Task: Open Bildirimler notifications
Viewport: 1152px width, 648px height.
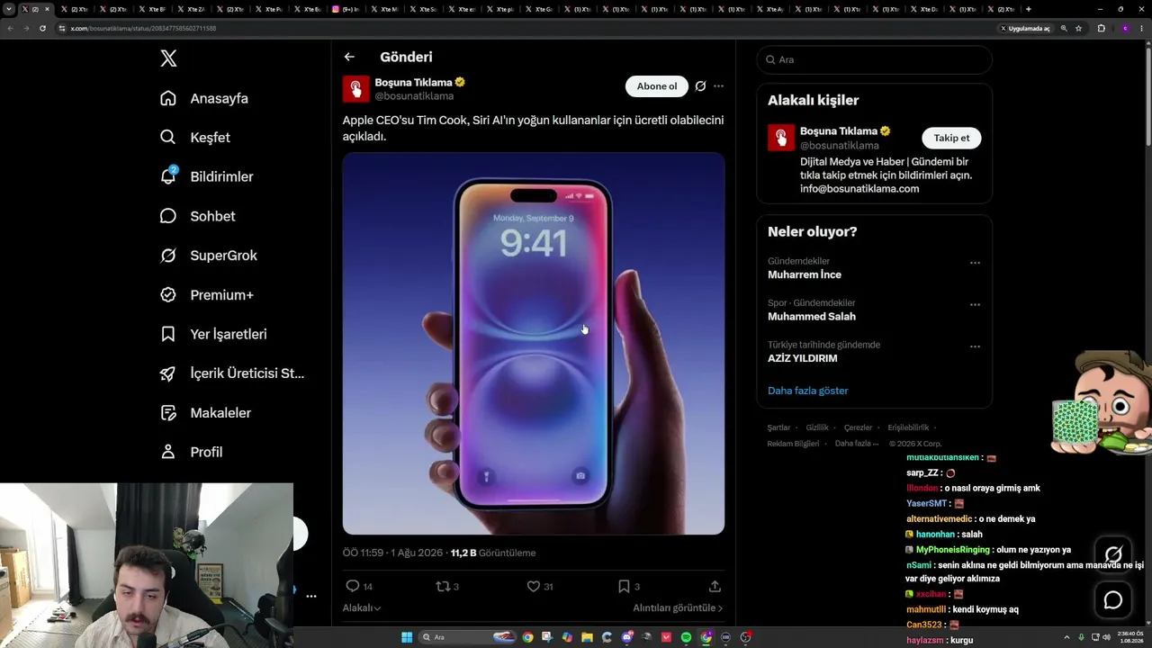Action: [x=206, y=176]
